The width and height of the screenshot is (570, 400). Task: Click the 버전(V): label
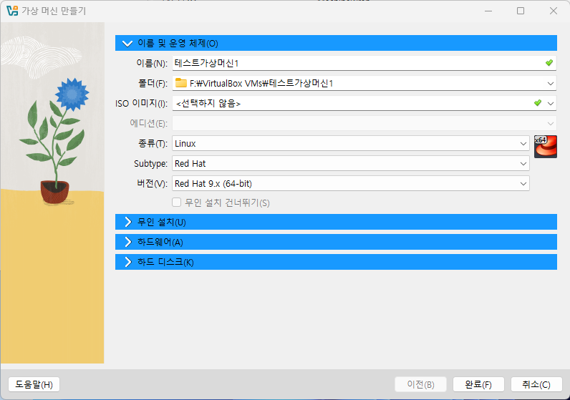152,183
